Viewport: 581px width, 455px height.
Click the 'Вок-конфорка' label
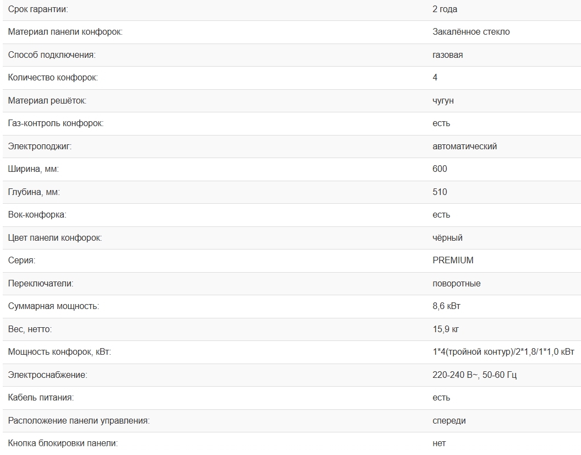37,215
